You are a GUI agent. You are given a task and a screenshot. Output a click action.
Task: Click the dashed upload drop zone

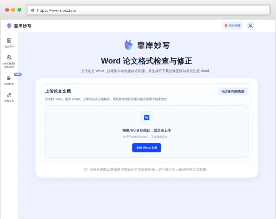(147, 132)
